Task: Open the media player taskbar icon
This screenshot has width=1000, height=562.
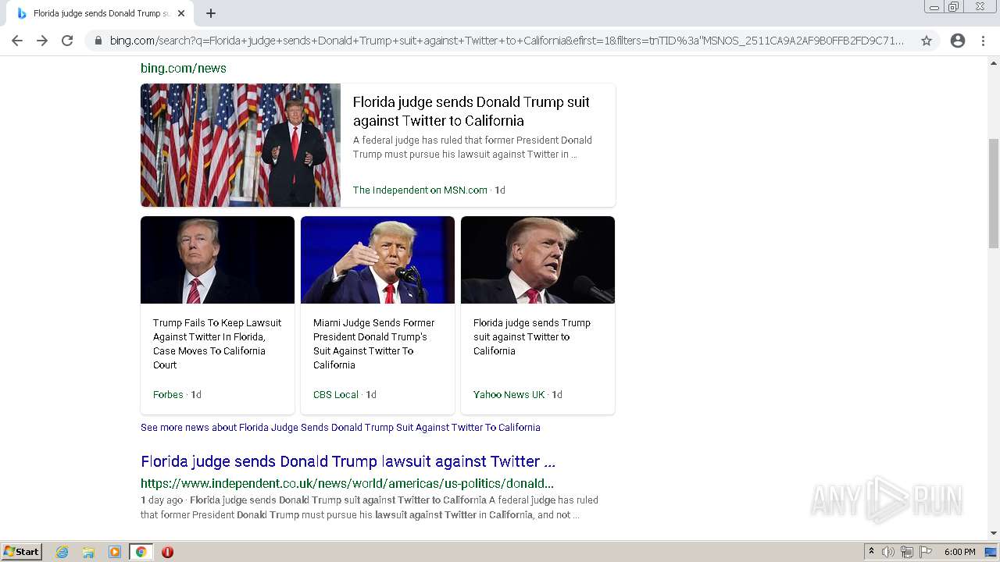Action: pos(115,552)
